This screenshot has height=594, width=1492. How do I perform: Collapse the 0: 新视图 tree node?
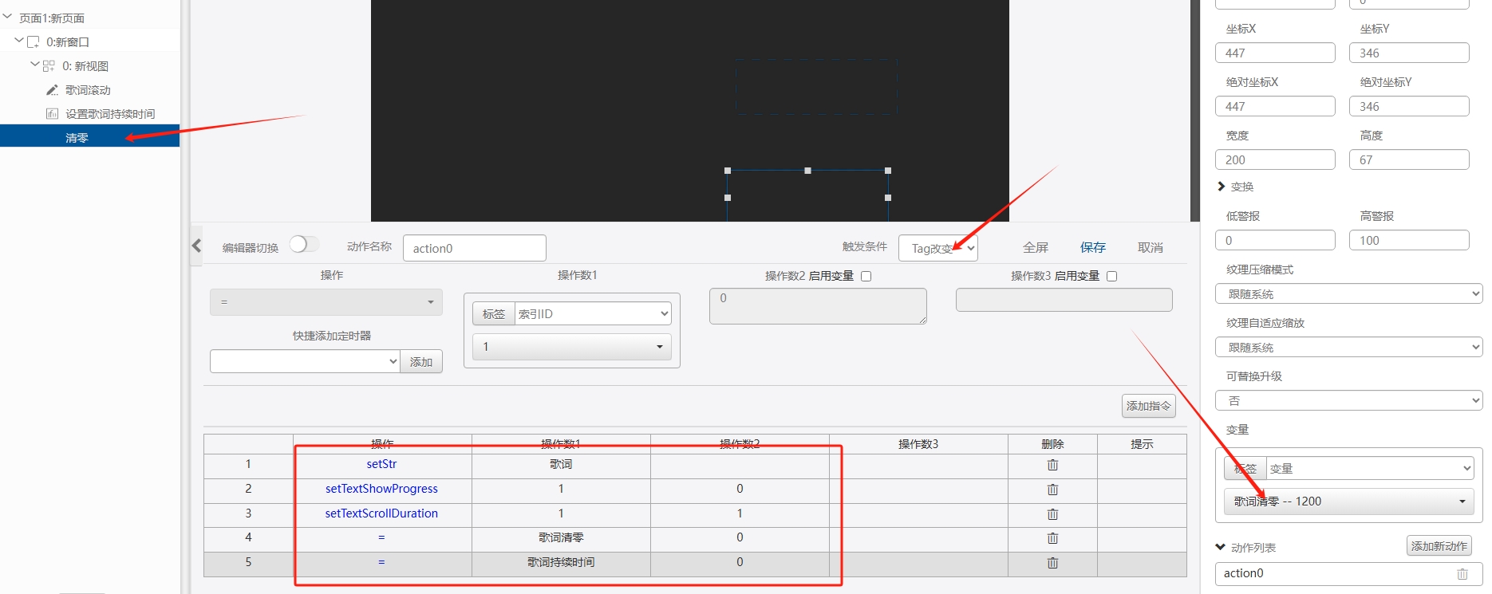pyautogui.click(x=34, y=64)
